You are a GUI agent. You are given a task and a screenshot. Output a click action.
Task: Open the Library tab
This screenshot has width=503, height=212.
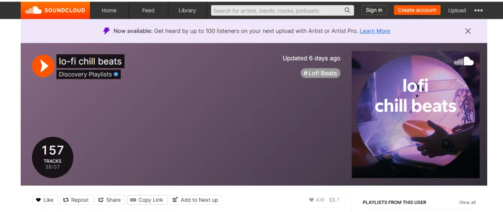point(187,11)
